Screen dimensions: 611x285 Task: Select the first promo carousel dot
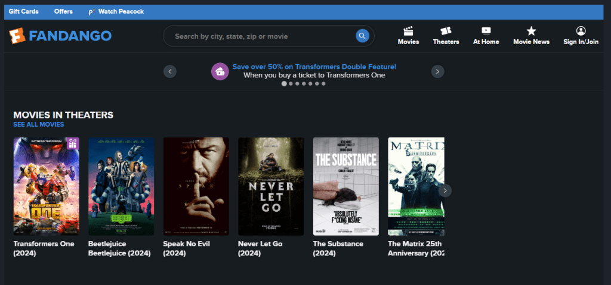(x=284, y=84)
